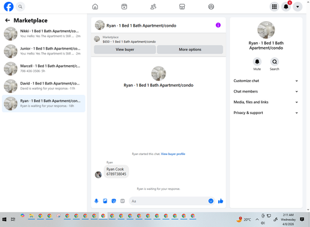The width and height of the screenshot is (310, 227).
Task: Open the emoji picker smiley
Action: [211, 201]
